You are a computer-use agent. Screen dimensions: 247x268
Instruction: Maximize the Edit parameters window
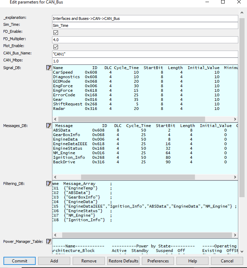click(223, 2)
